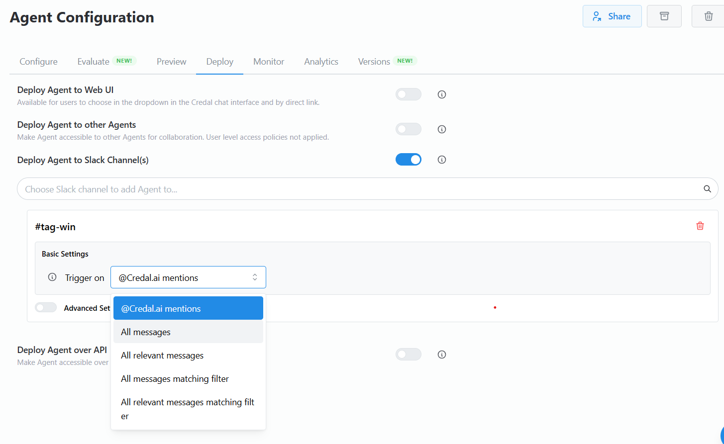
Task: Click info icon beside Trigger on
Action: click(x=52, y=277)
